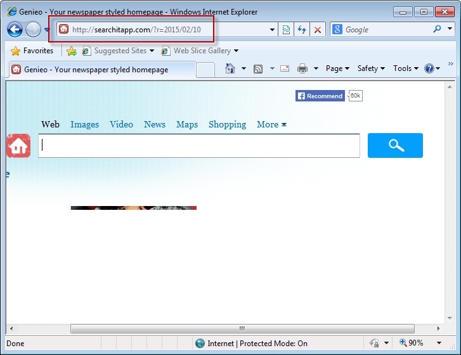Viewport: 461px width, 355px height.
Task: Expand the More search categories menu
Action: tap(271, 124)
